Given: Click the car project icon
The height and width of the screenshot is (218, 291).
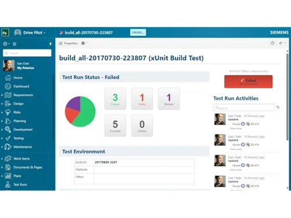Looking at the screenshot, I should click(x=17, y=33).
